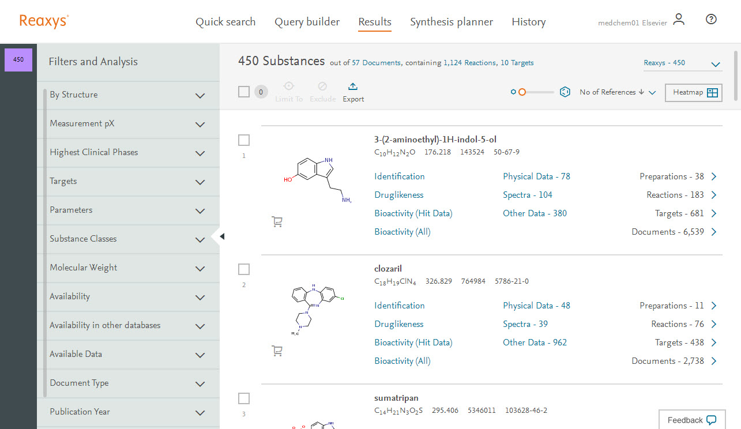Expand the Highest Clinical Phases filter
741x429 pixels.
[x=200, y=153]
